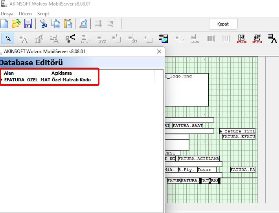Select the FATURA.ACIKLAMA field on canvas

[198, 158]
